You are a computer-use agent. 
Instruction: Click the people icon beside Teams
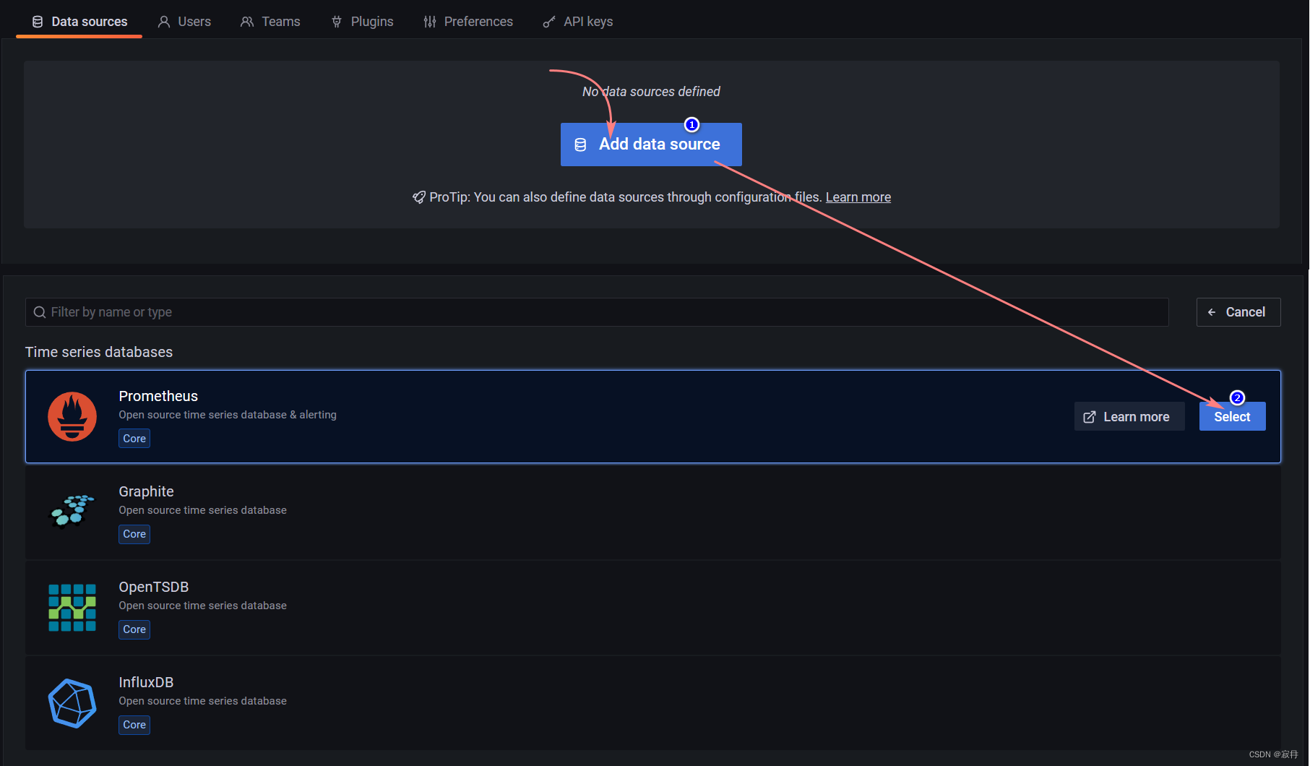tap(247, 22)
